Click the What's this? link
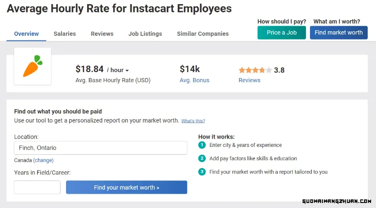 (193, 121)
